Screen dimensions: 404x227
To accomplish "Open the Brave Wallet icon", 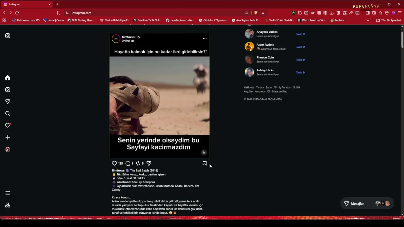I will coord(374,13).
